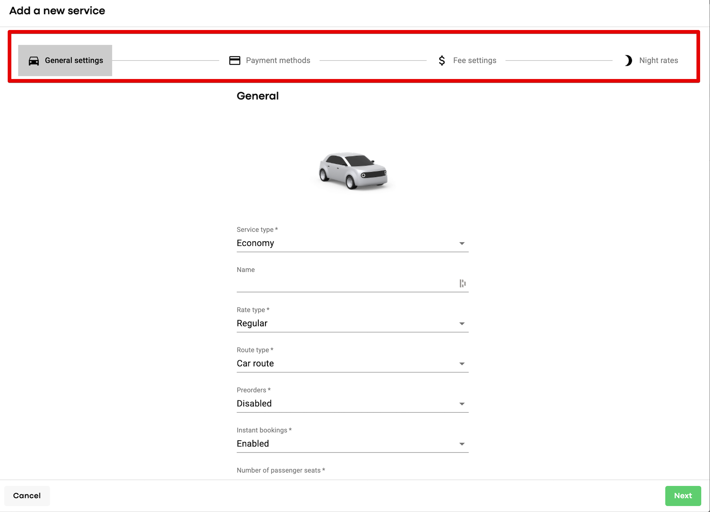Image resolution: width=710 pixels, height=512 pixels.
Task: Click the Instant bookings dropdown arrow
Action: point(462,444)
